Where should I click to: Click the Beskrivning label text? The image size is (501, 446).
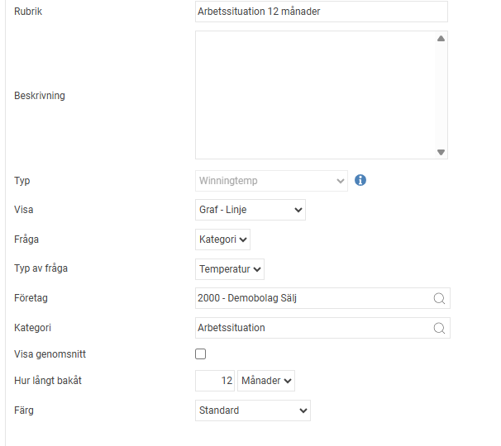[40, 96]
